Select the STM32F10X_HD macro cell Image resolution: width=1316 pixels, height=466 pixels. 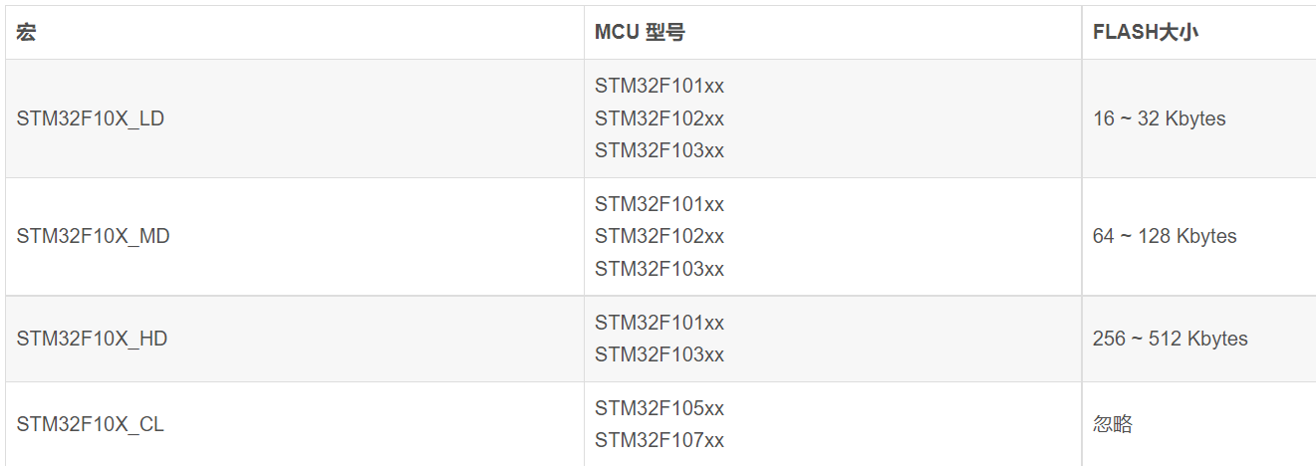(295, 339)
